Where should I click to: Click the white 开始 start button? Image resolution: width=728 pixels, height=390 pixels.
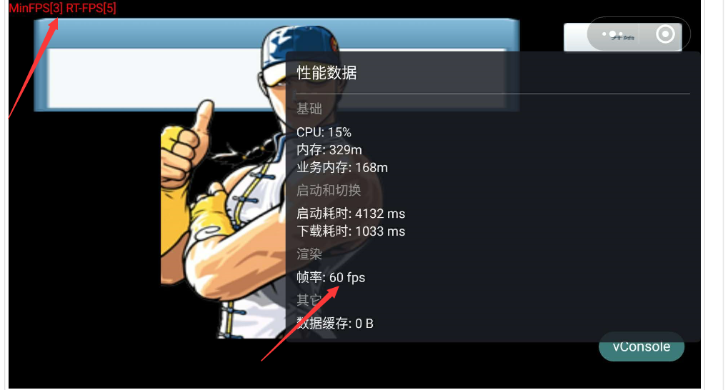pyautogui.click(x=622, y=37)
